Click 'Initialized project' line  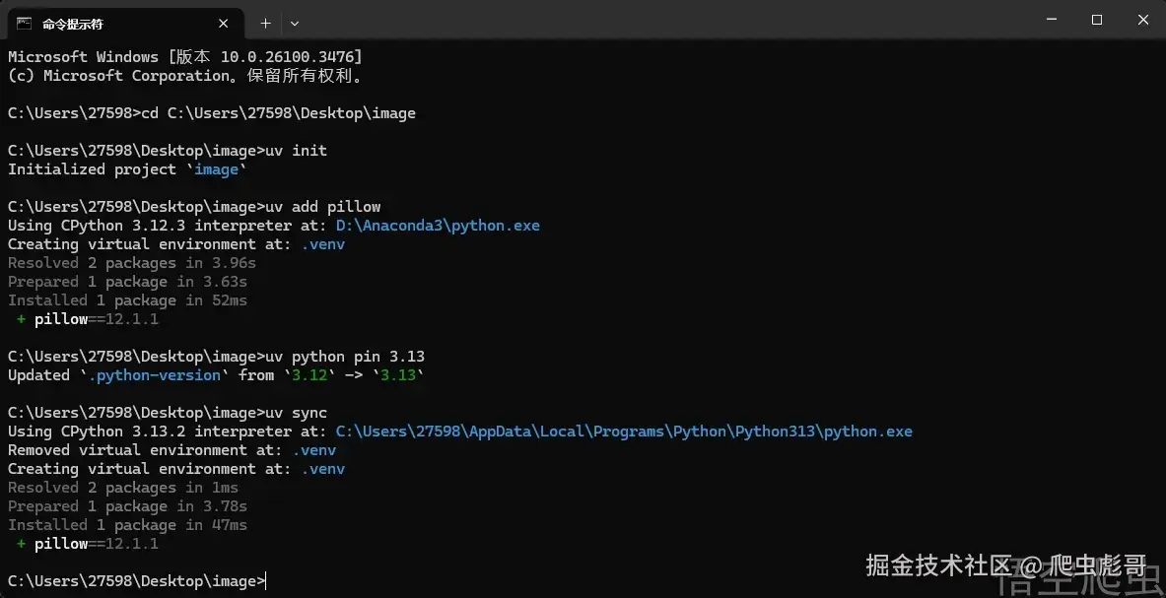(x=127, y=169)
